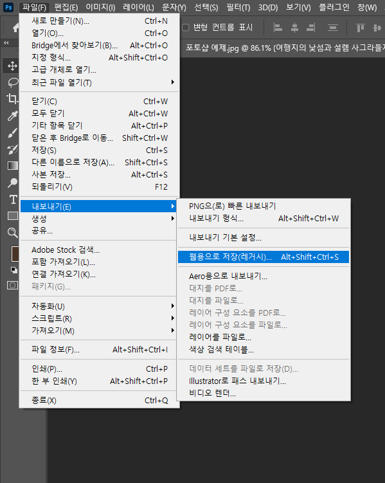
Task: Select the Eyedropper tool
Action: tap(12, 116)
